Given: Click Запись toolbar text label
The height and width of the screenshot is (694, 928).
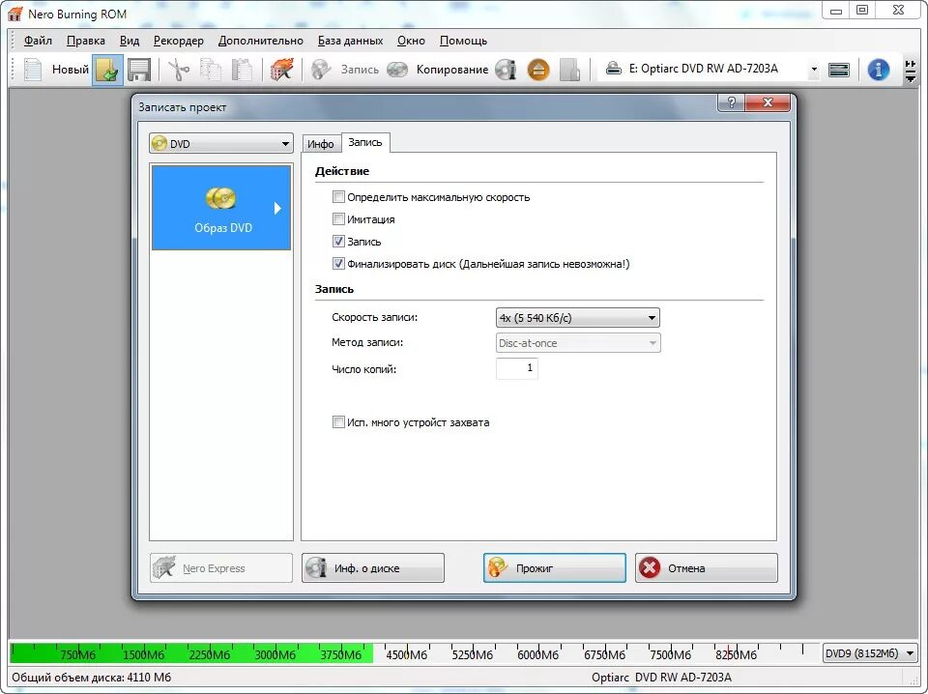Looking at the screenshot, I should click(360, 70).
